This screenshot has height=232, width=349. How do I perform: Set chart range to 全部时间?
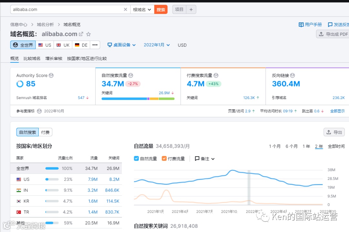click(336, 146)
